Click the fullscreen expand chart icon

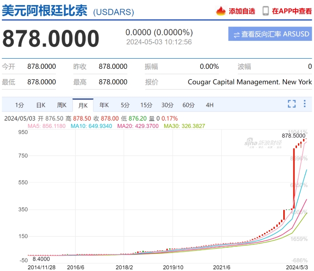[292, 104]
